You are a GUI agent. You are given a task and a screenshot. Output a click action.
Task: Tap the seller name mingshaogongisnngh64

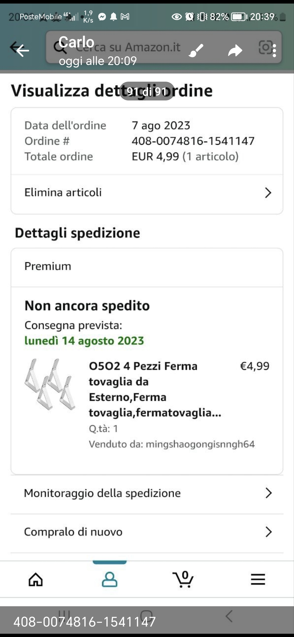(x=200, y=444)
